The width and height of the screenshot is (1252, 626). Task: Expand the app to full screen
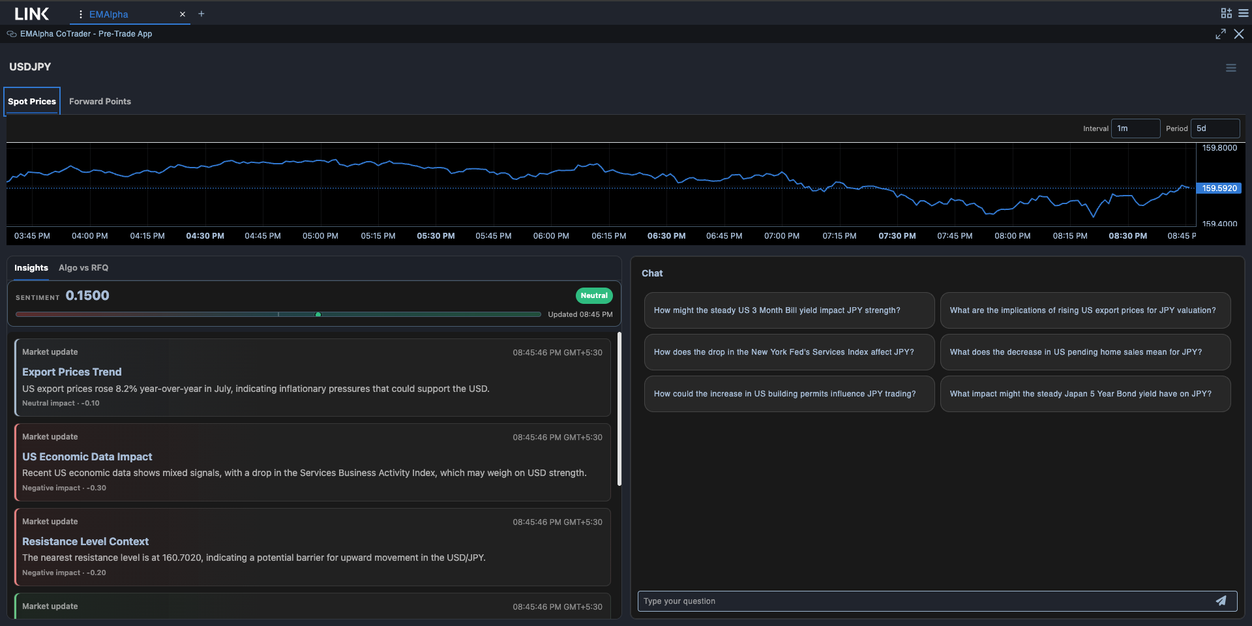[1221, 34]
